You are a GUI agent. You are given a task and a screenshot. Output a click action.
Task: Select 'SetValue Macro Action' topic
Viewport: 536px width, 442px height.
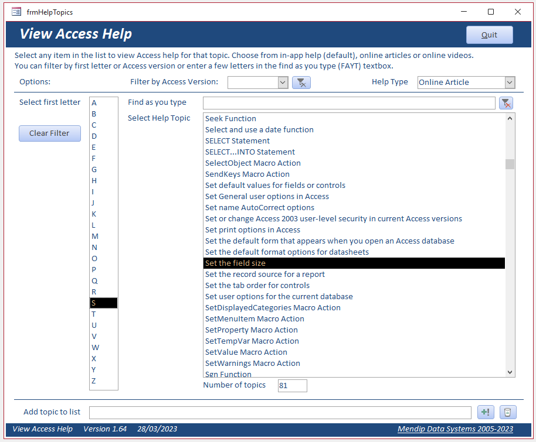(354, 352)
